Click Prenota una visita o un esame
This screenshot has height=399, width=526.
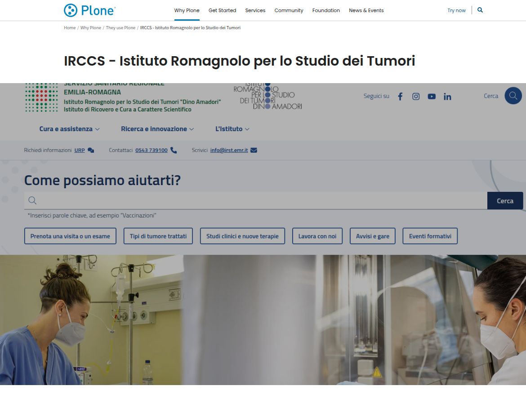(x=70, y=236)
